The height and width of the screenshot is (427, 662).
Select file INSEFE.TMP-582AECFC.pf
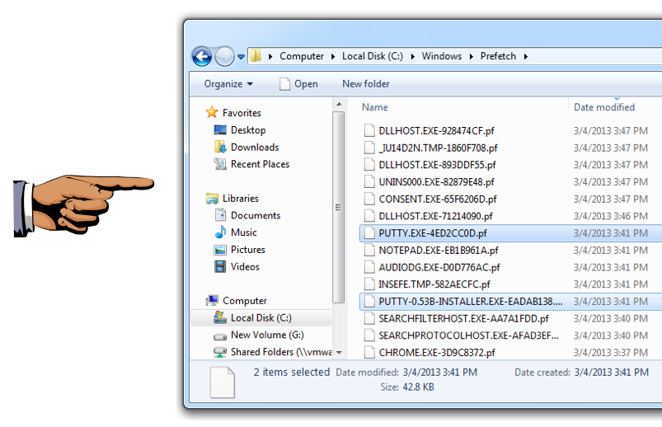(x=434, y=284)
